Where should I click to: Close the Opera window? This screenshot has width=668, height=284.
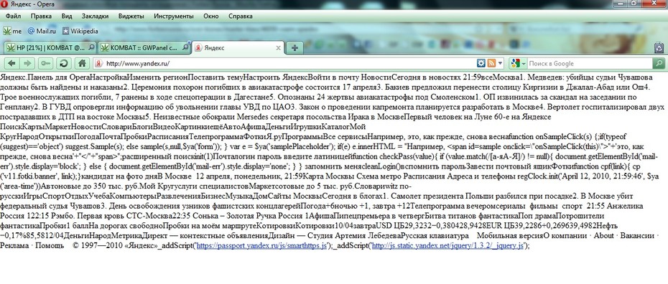(x=653, y=3)
